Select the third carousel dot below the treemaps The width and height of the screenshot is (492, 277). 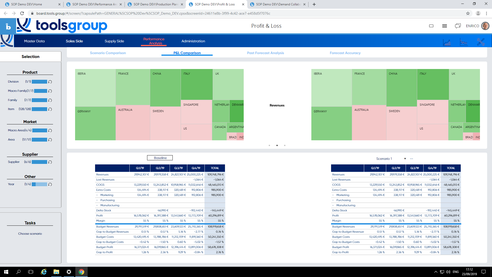[285, 145]
